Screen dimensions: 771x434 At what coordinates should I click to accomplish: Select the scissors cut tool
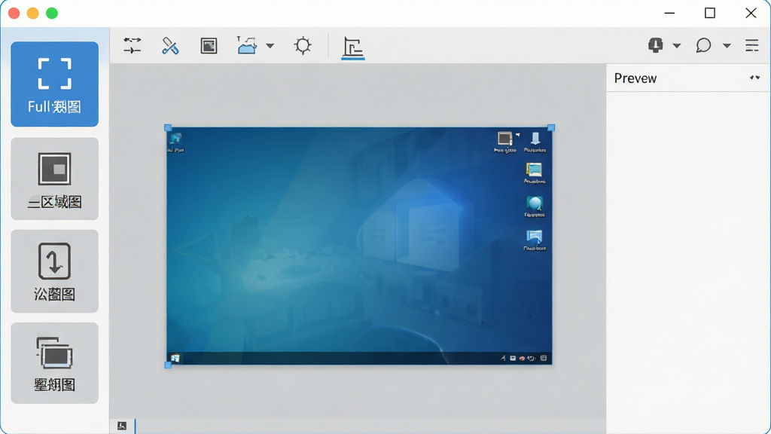(x=170, y=46)
